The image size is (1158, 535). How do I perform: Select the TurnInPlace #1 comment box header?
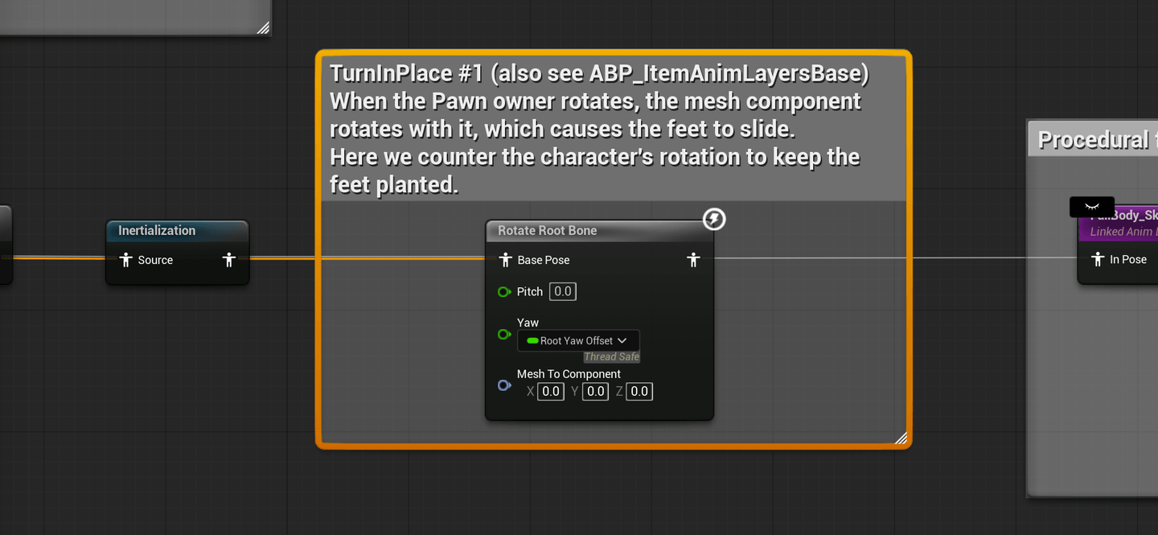(613, 128)
